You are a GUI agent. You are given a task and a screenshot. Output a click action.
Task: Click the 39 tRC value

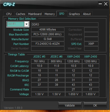[56, 85]
